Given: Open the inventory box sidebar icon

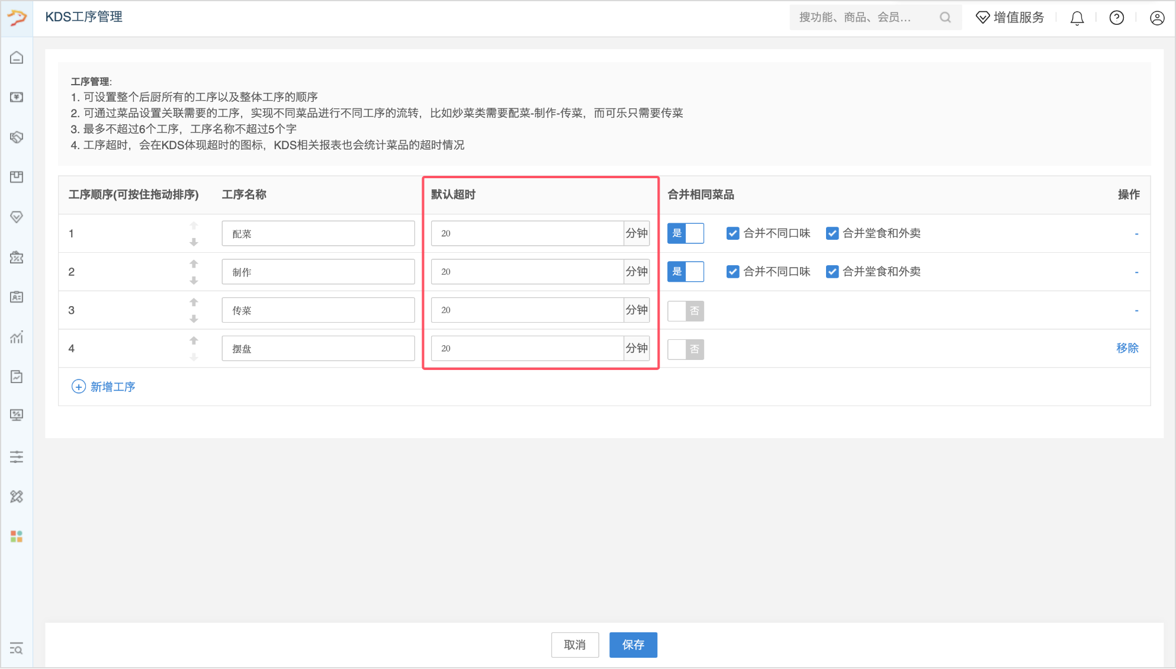Looking at the screenshot, I should click(17, 177).
